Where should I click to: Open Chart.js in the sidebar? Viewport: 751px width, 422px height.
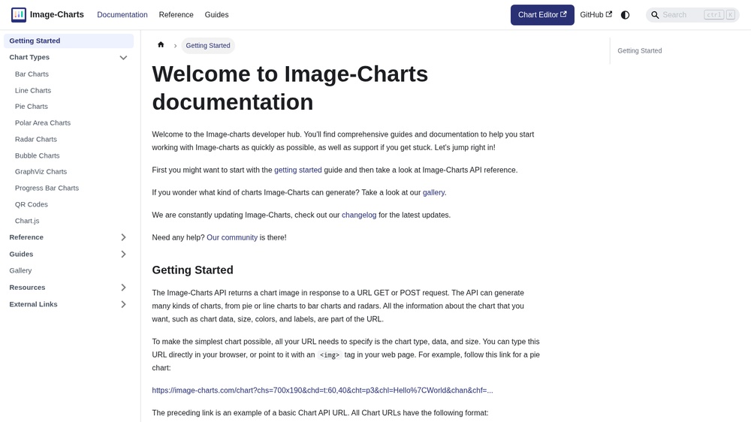coord(27,221)
